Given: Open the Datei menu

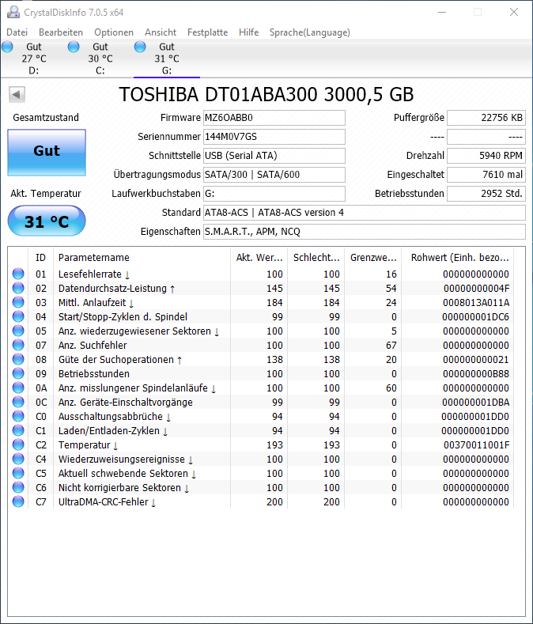Looking at the screenshot, I should [17, 32].
